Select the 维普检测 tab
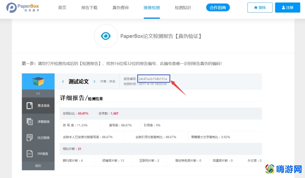305x178 pixels. click(x=152, y=8)
